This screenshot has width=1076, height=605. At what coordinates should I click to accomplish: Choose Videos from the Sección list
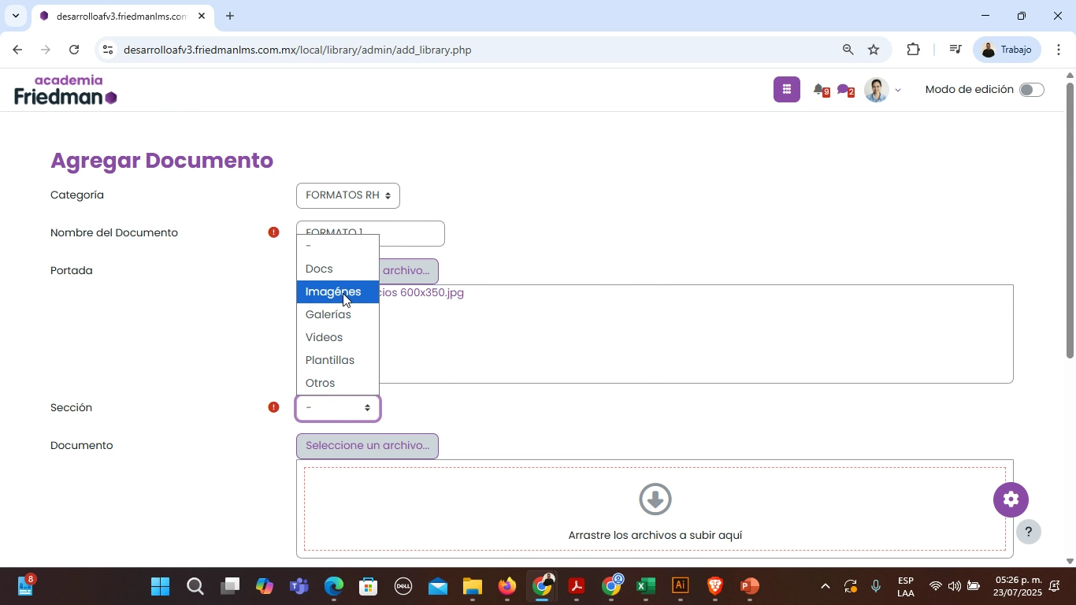[x=338, y=337]
